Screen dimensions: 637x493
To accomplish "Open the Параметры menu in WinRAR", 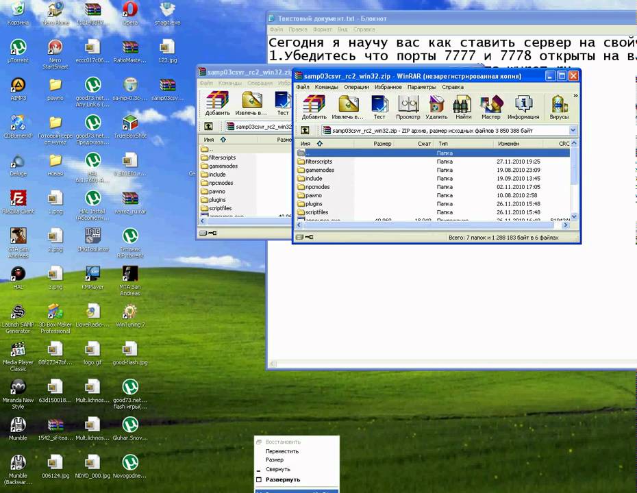I will coord(422,87).
